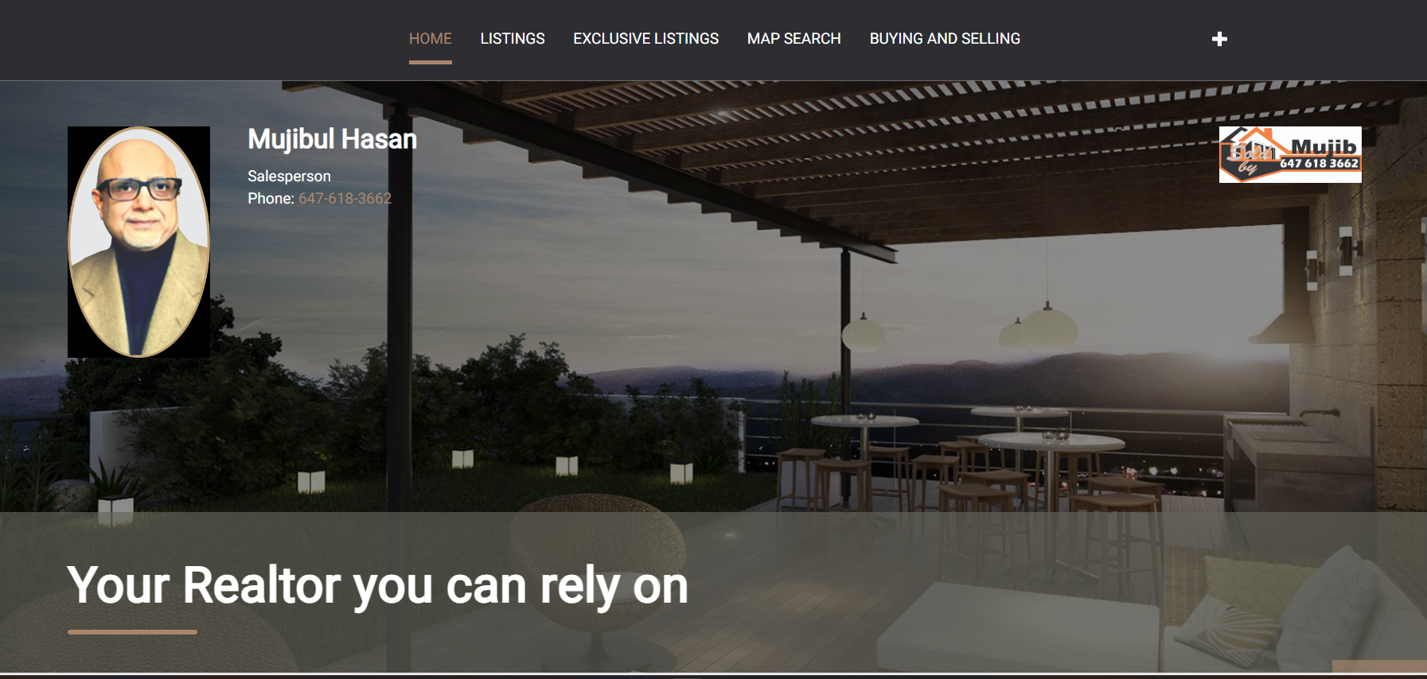The image size is (1427, 679).
Task: Click the tan active indicator under HOME
Action: tap(431, 62)
